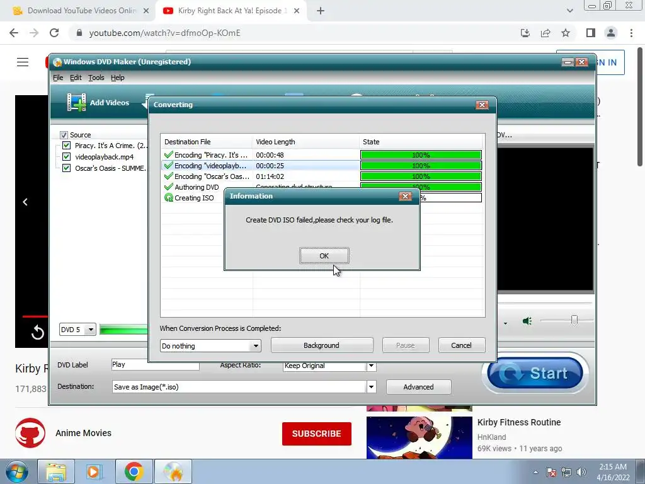Open the YouTube hamburger menu
The image size is (645, 484).
click(23, 62)
